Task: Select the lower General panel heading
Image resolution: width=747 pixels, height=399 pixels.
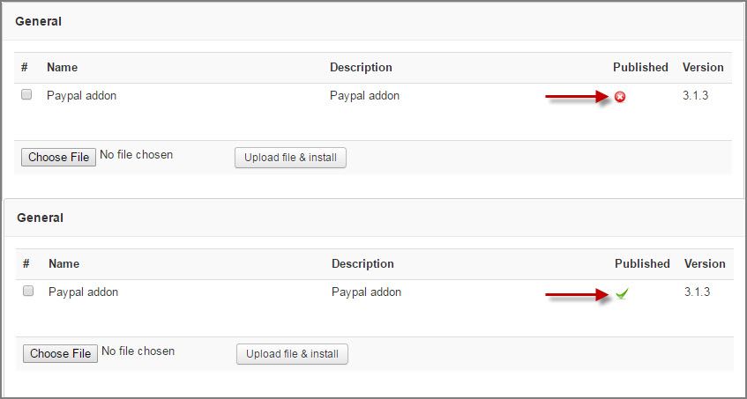Action: 40,218
